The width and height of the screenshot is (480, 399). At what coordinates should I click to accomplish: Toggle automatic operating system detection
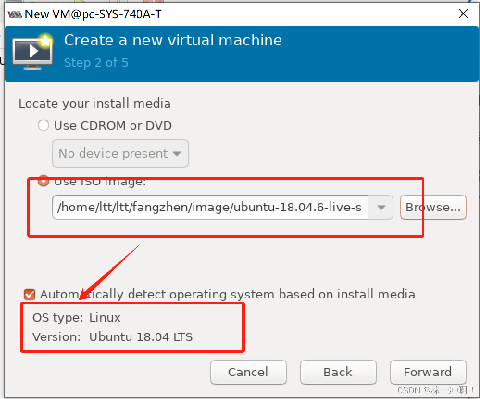coord(30,294)
